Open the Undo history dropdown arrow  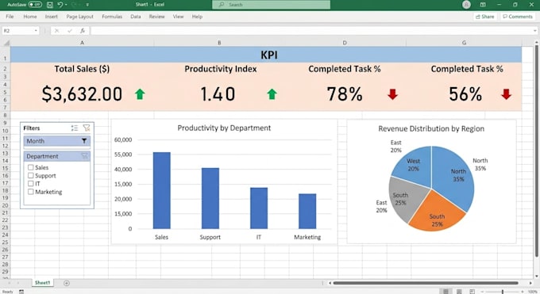pyautogui.click(x=66, y=5)
